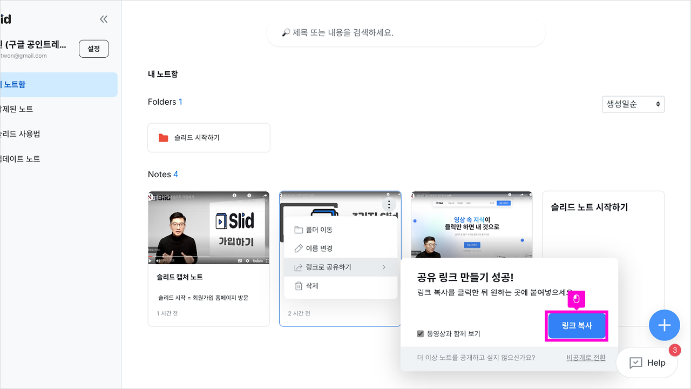Click the search field to find notes
The width and height of the screenshot is (691, 389).
tap(405, 33)
